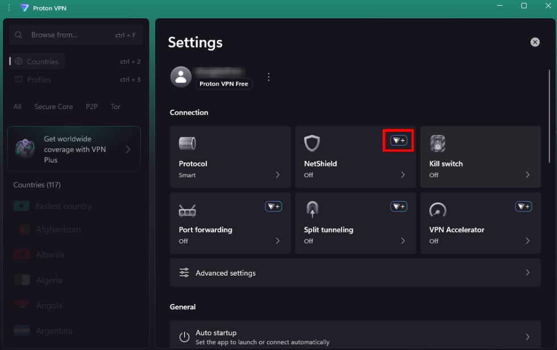Click the VPN Plus upgrade banner
Screen dimensions: 557x350
tap(74, 149)
